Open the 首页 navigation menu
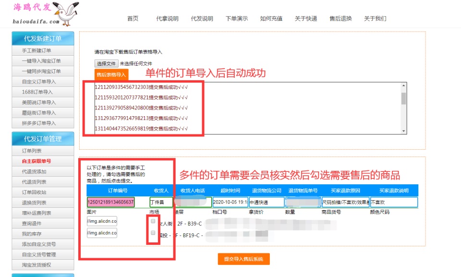This screenshot has height=277, width=461. click(x=133, y=19)
